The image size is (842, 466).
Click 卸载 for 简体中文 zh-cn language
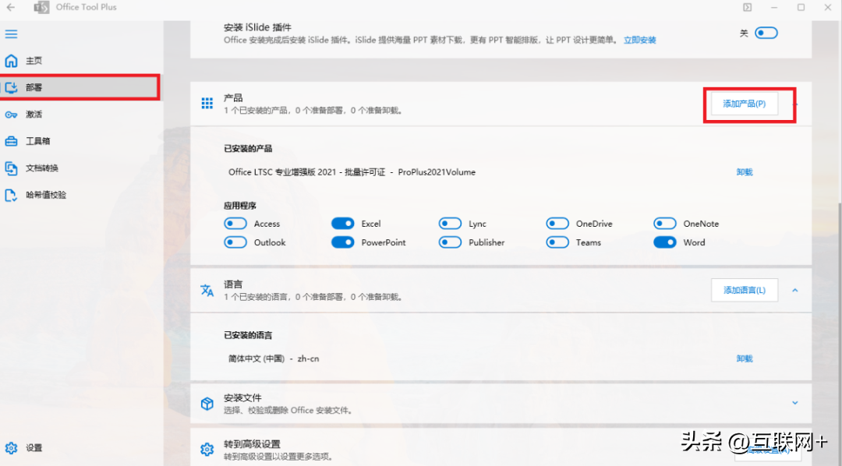point(745,358)
